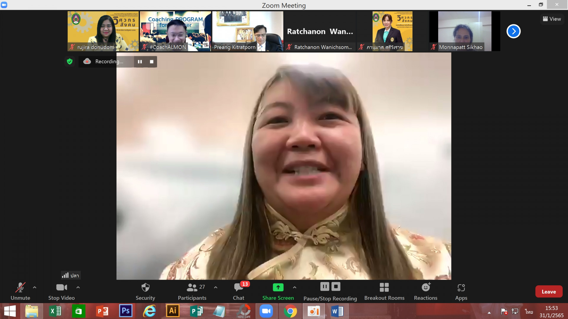568x319 pixels.
Task: Switch the ไทย input language indicator
Action: (x=529, y=312)
